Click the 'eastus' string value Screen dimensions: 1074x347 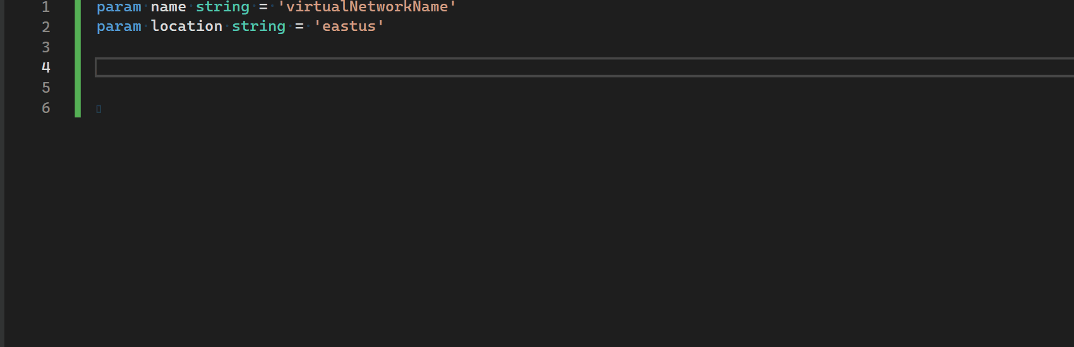(x=349, y=26)
